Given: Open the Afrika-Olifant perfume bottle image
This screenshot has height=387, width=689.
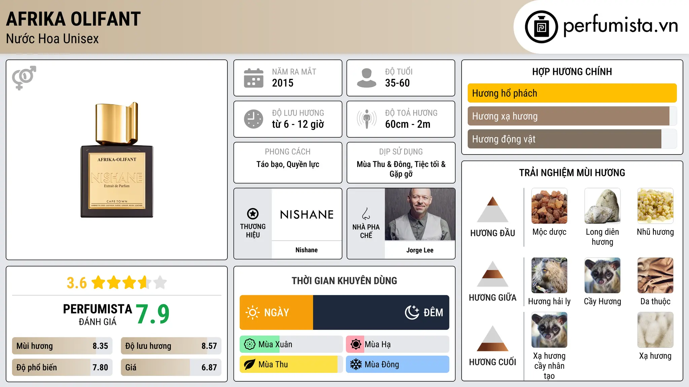Looking at the screenshot, I should (x=117, y=160).
